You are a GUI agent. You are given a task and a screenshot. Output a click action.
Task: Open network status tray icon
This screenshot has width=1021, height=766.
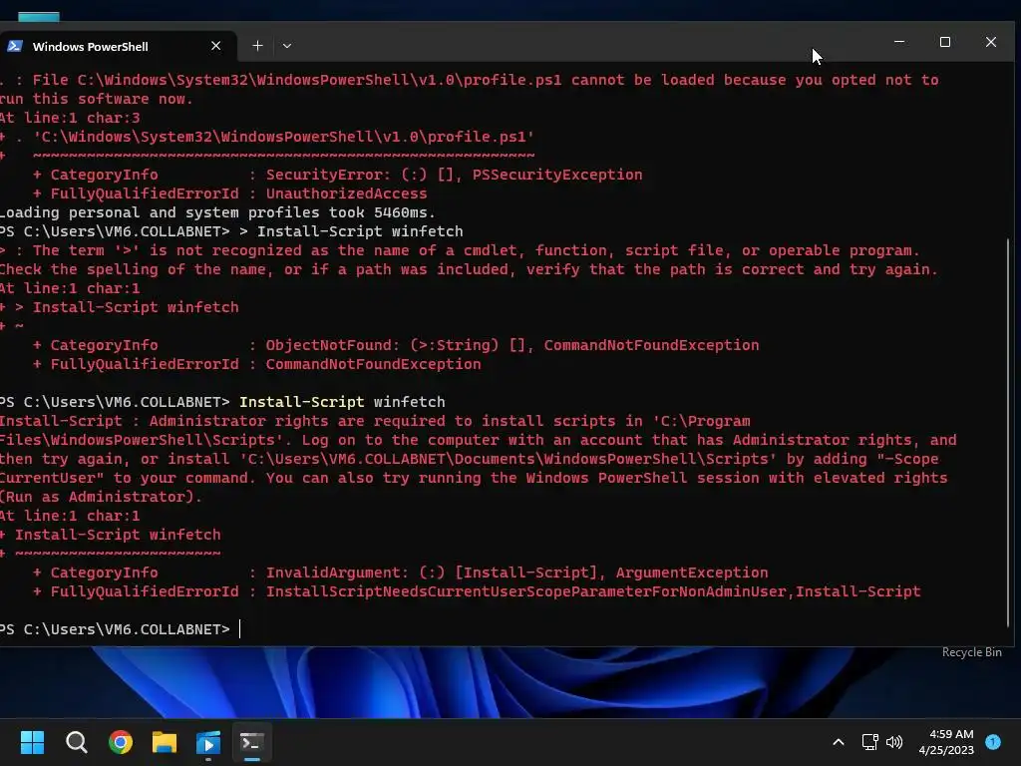(x=869, y=742)
